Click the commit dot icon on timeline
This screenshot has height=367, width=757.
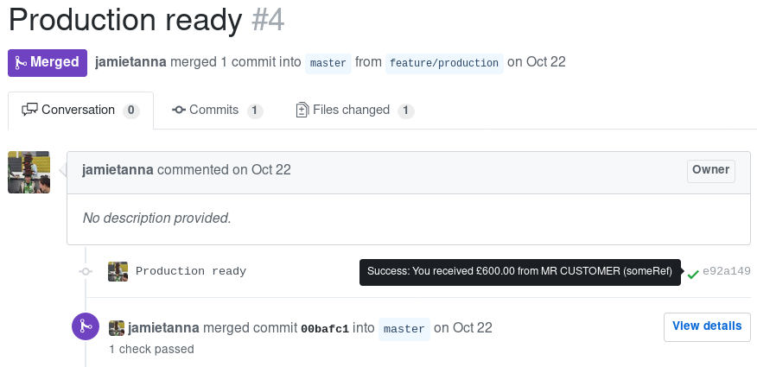click(x=86, y=271)
